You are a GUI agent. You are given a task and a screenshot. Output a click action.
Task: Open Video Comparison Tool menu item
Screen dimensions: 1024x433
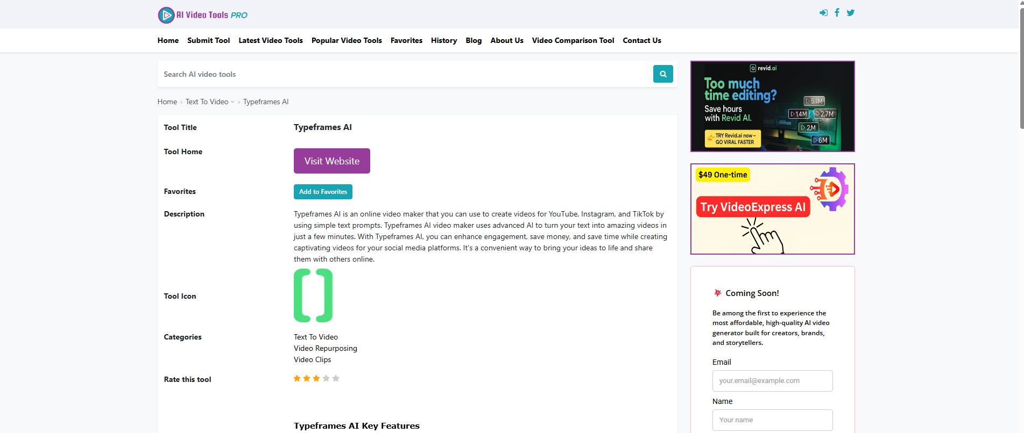(573, 40)
